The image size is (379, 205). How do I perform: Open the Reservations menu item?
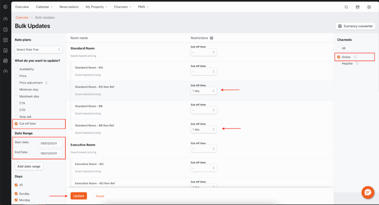click(x=69, y=7)
